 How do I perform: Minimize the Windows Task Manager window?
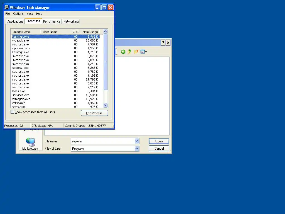pyautogui.click(x=98, y=8)
